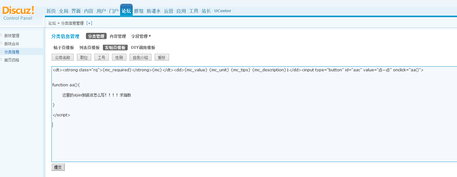Screen dimensions: 457x177
Task: Open the 运营 top menu
Action: tap(168, 11)
